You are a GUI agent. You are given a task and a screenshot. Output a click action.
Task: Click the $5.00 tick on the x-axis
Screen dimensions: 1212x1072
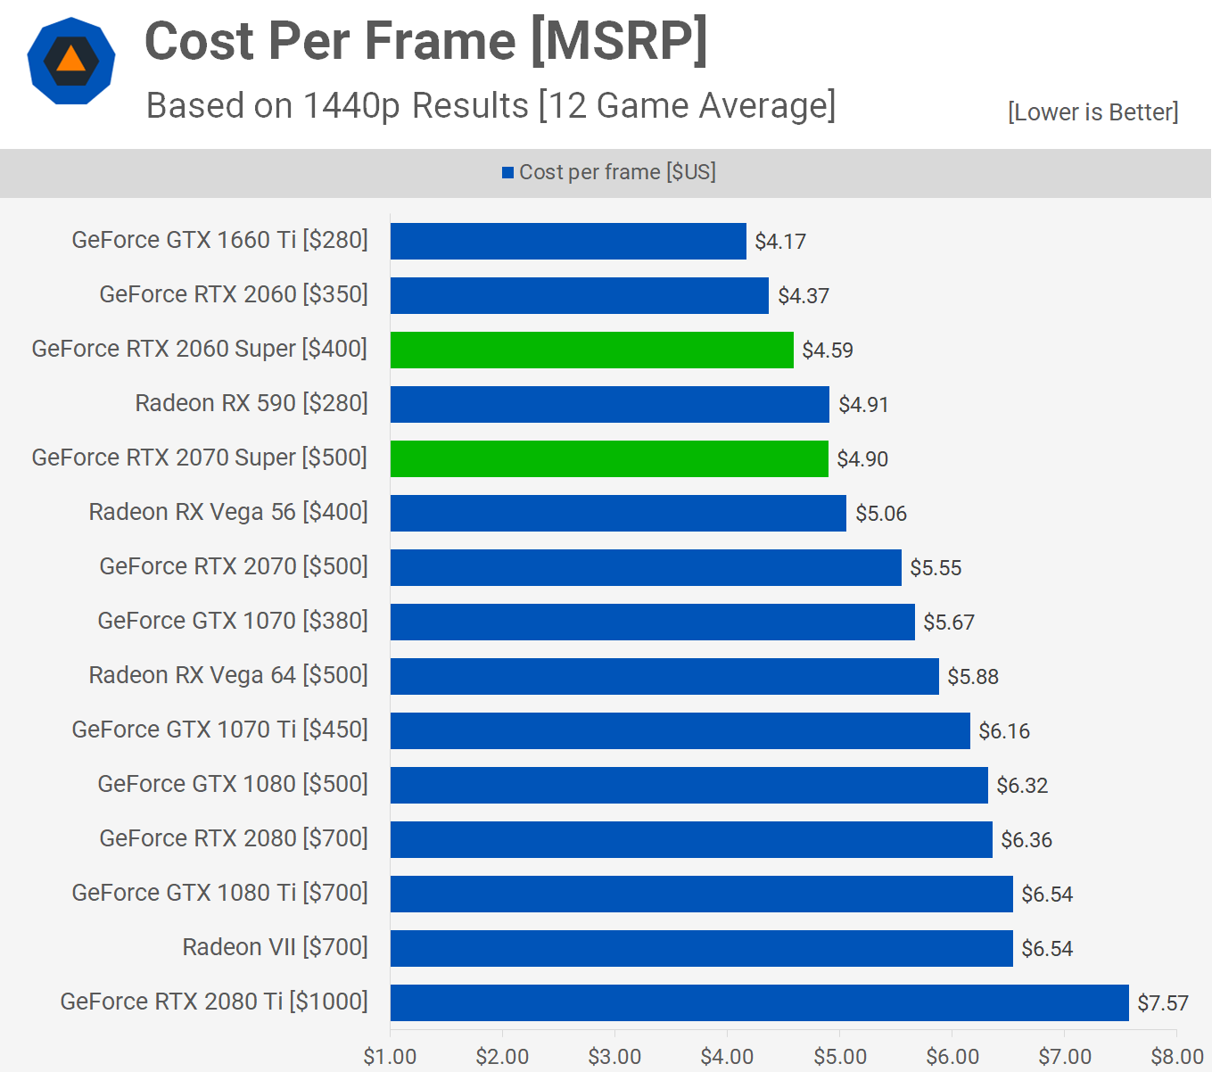pyautogui.click(x=840, y=1057)
